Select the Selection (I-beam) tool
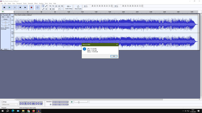 click(x=43, y=6)
